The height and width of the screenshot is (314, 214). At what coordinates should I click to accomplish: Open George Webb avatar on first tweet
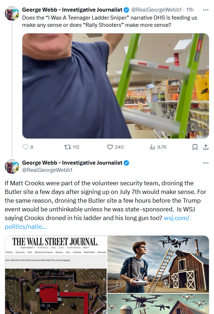pos(12,13)
